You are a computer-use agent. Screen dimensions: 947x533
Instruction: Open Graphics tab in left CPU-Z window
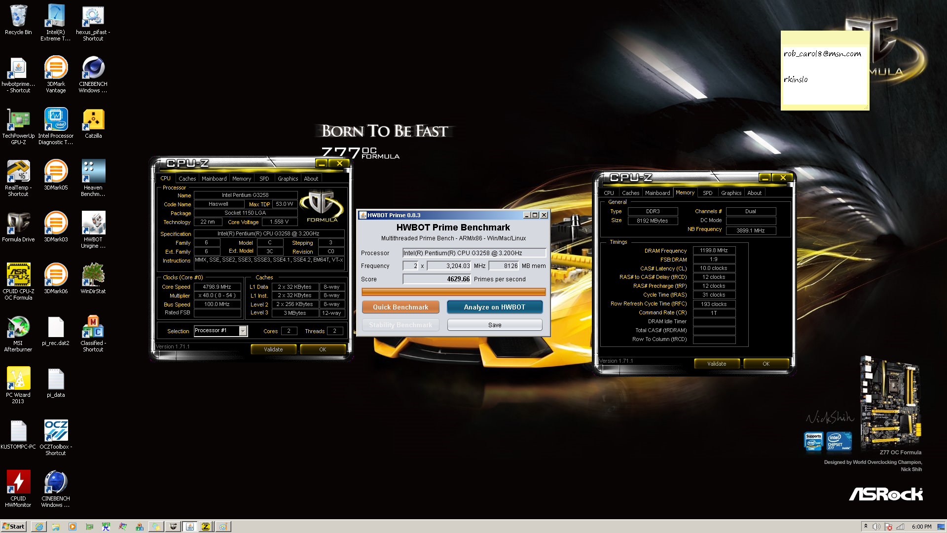[x=288, y=179]
